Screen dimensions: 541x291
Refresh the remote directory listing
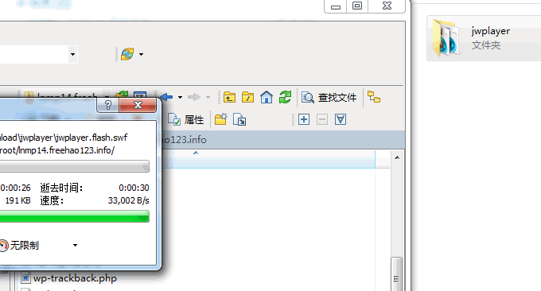[285, 97]
